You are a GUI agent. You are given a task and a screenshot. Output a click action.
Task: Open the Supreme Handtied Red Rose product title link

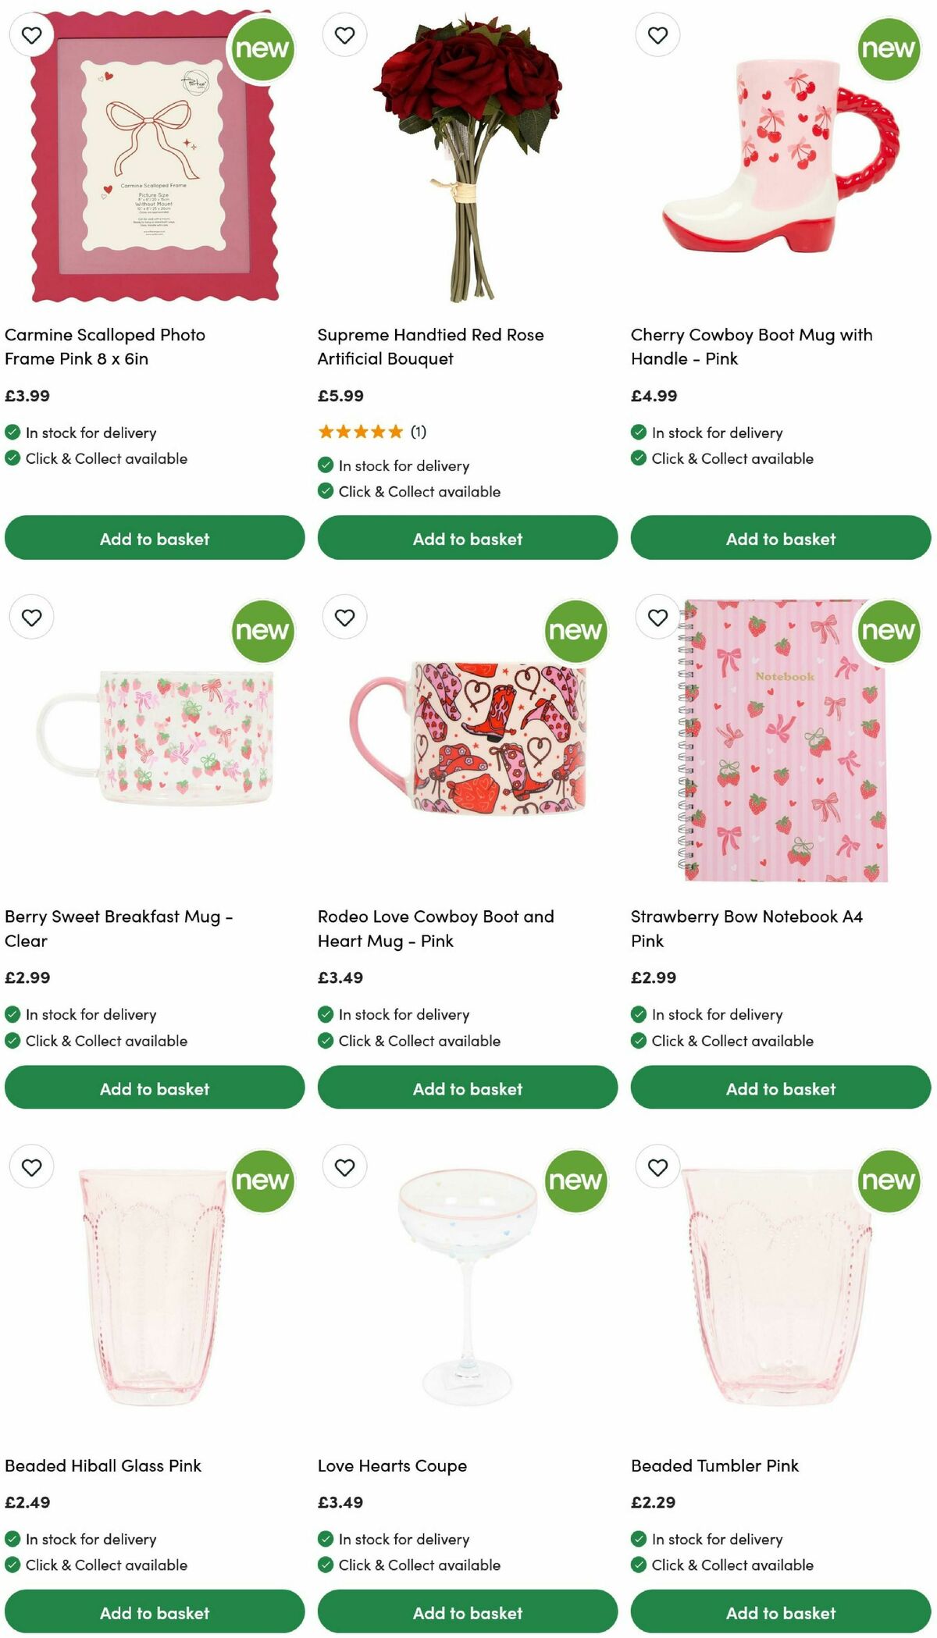click(430, 347)
